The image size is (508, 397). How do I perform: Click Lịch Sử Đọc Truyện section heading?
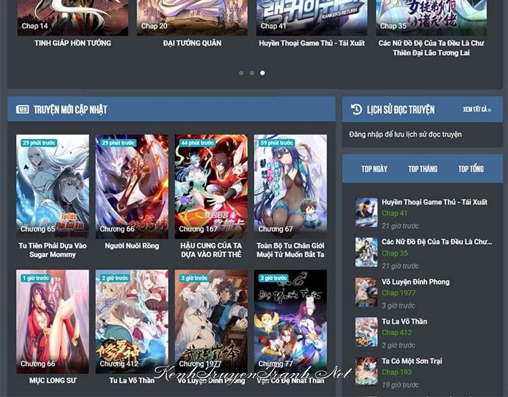[401, 110]
